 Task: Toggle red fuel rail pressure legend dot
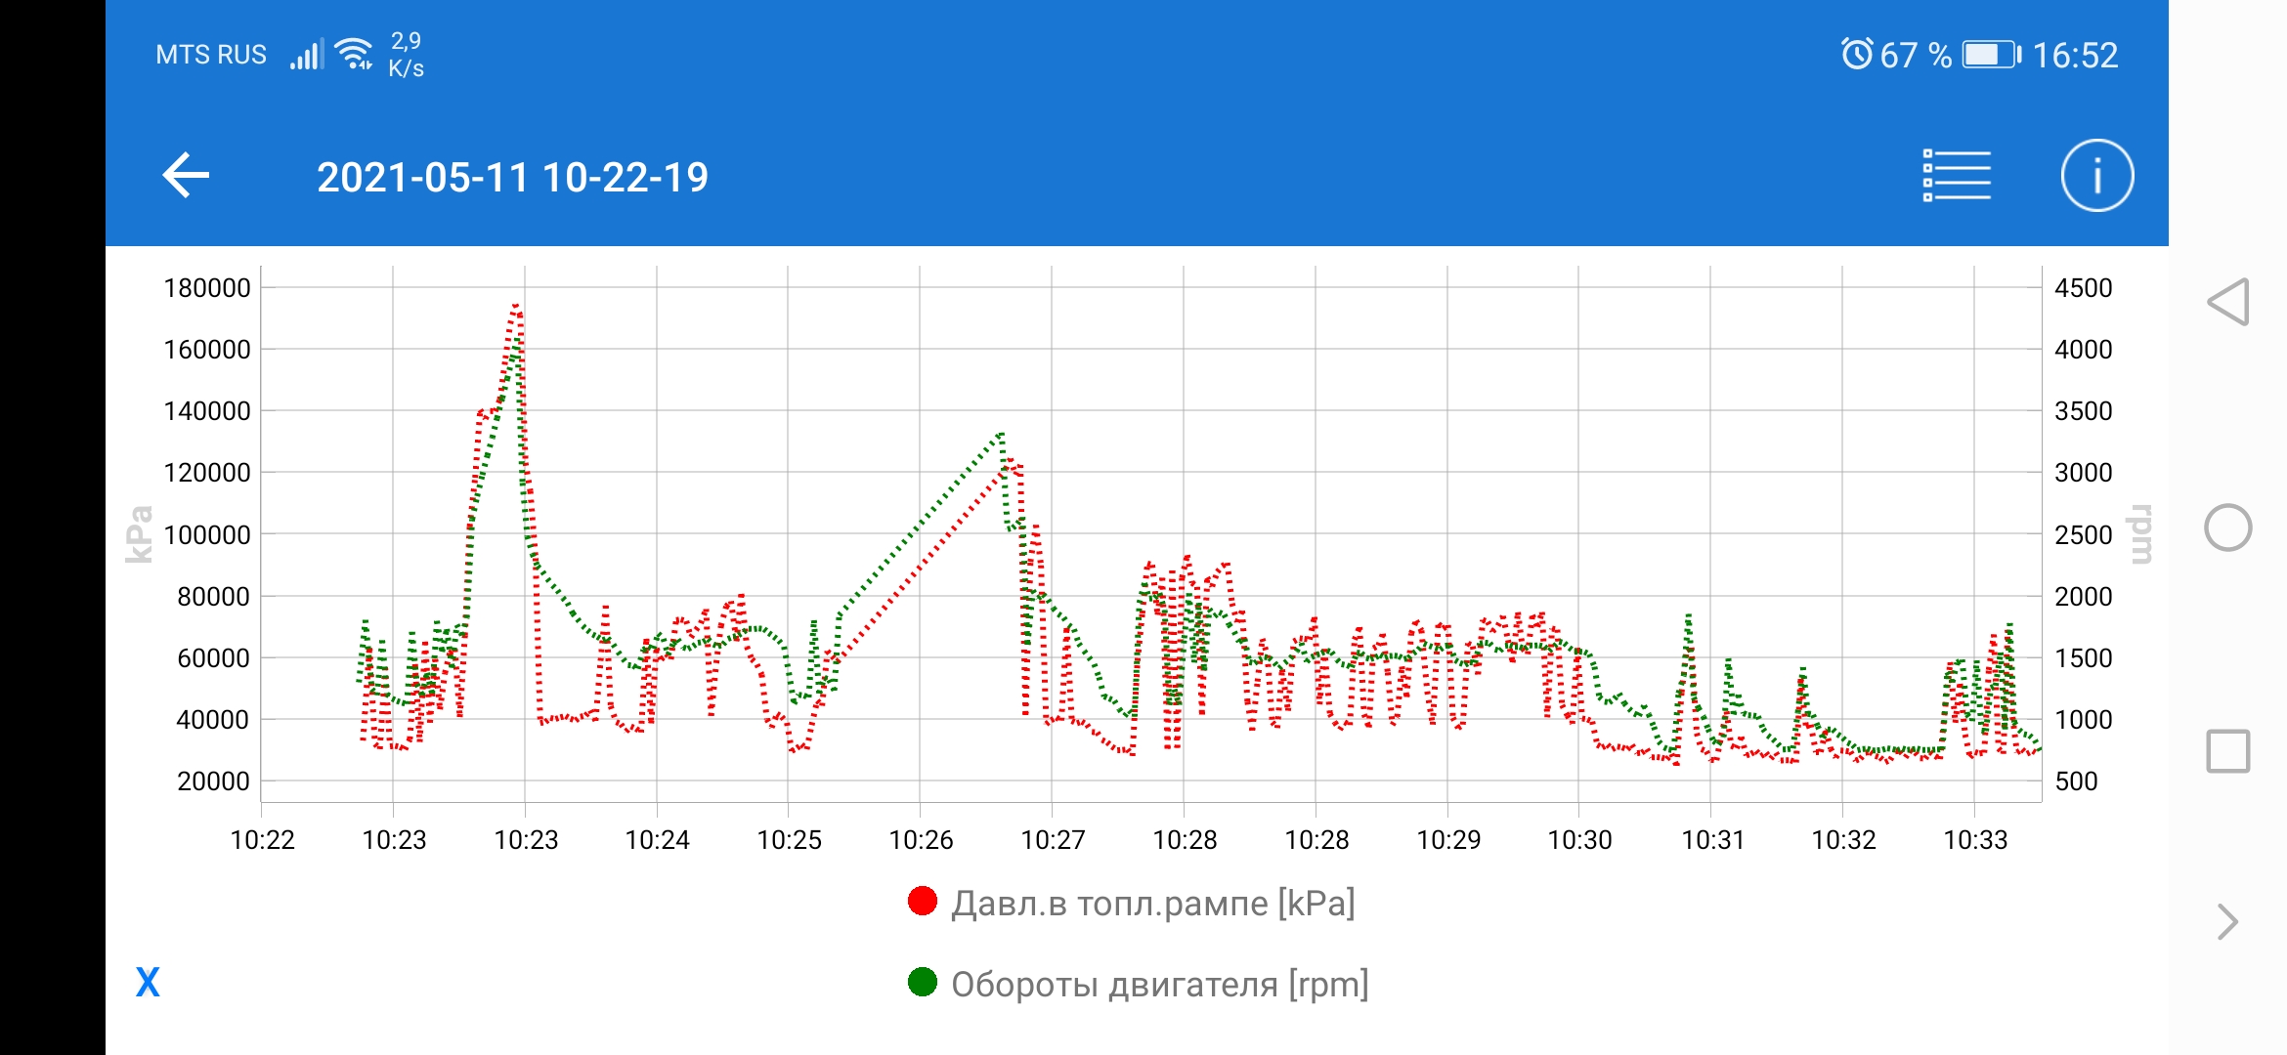tap(922, 902)
